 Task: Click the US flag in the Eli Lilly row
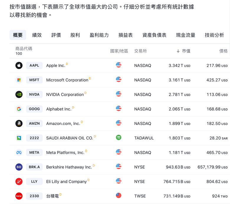point(119,181)
